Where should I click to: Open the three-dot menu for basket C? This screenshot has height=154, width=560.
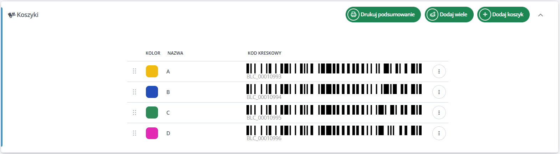coord(439,112)
